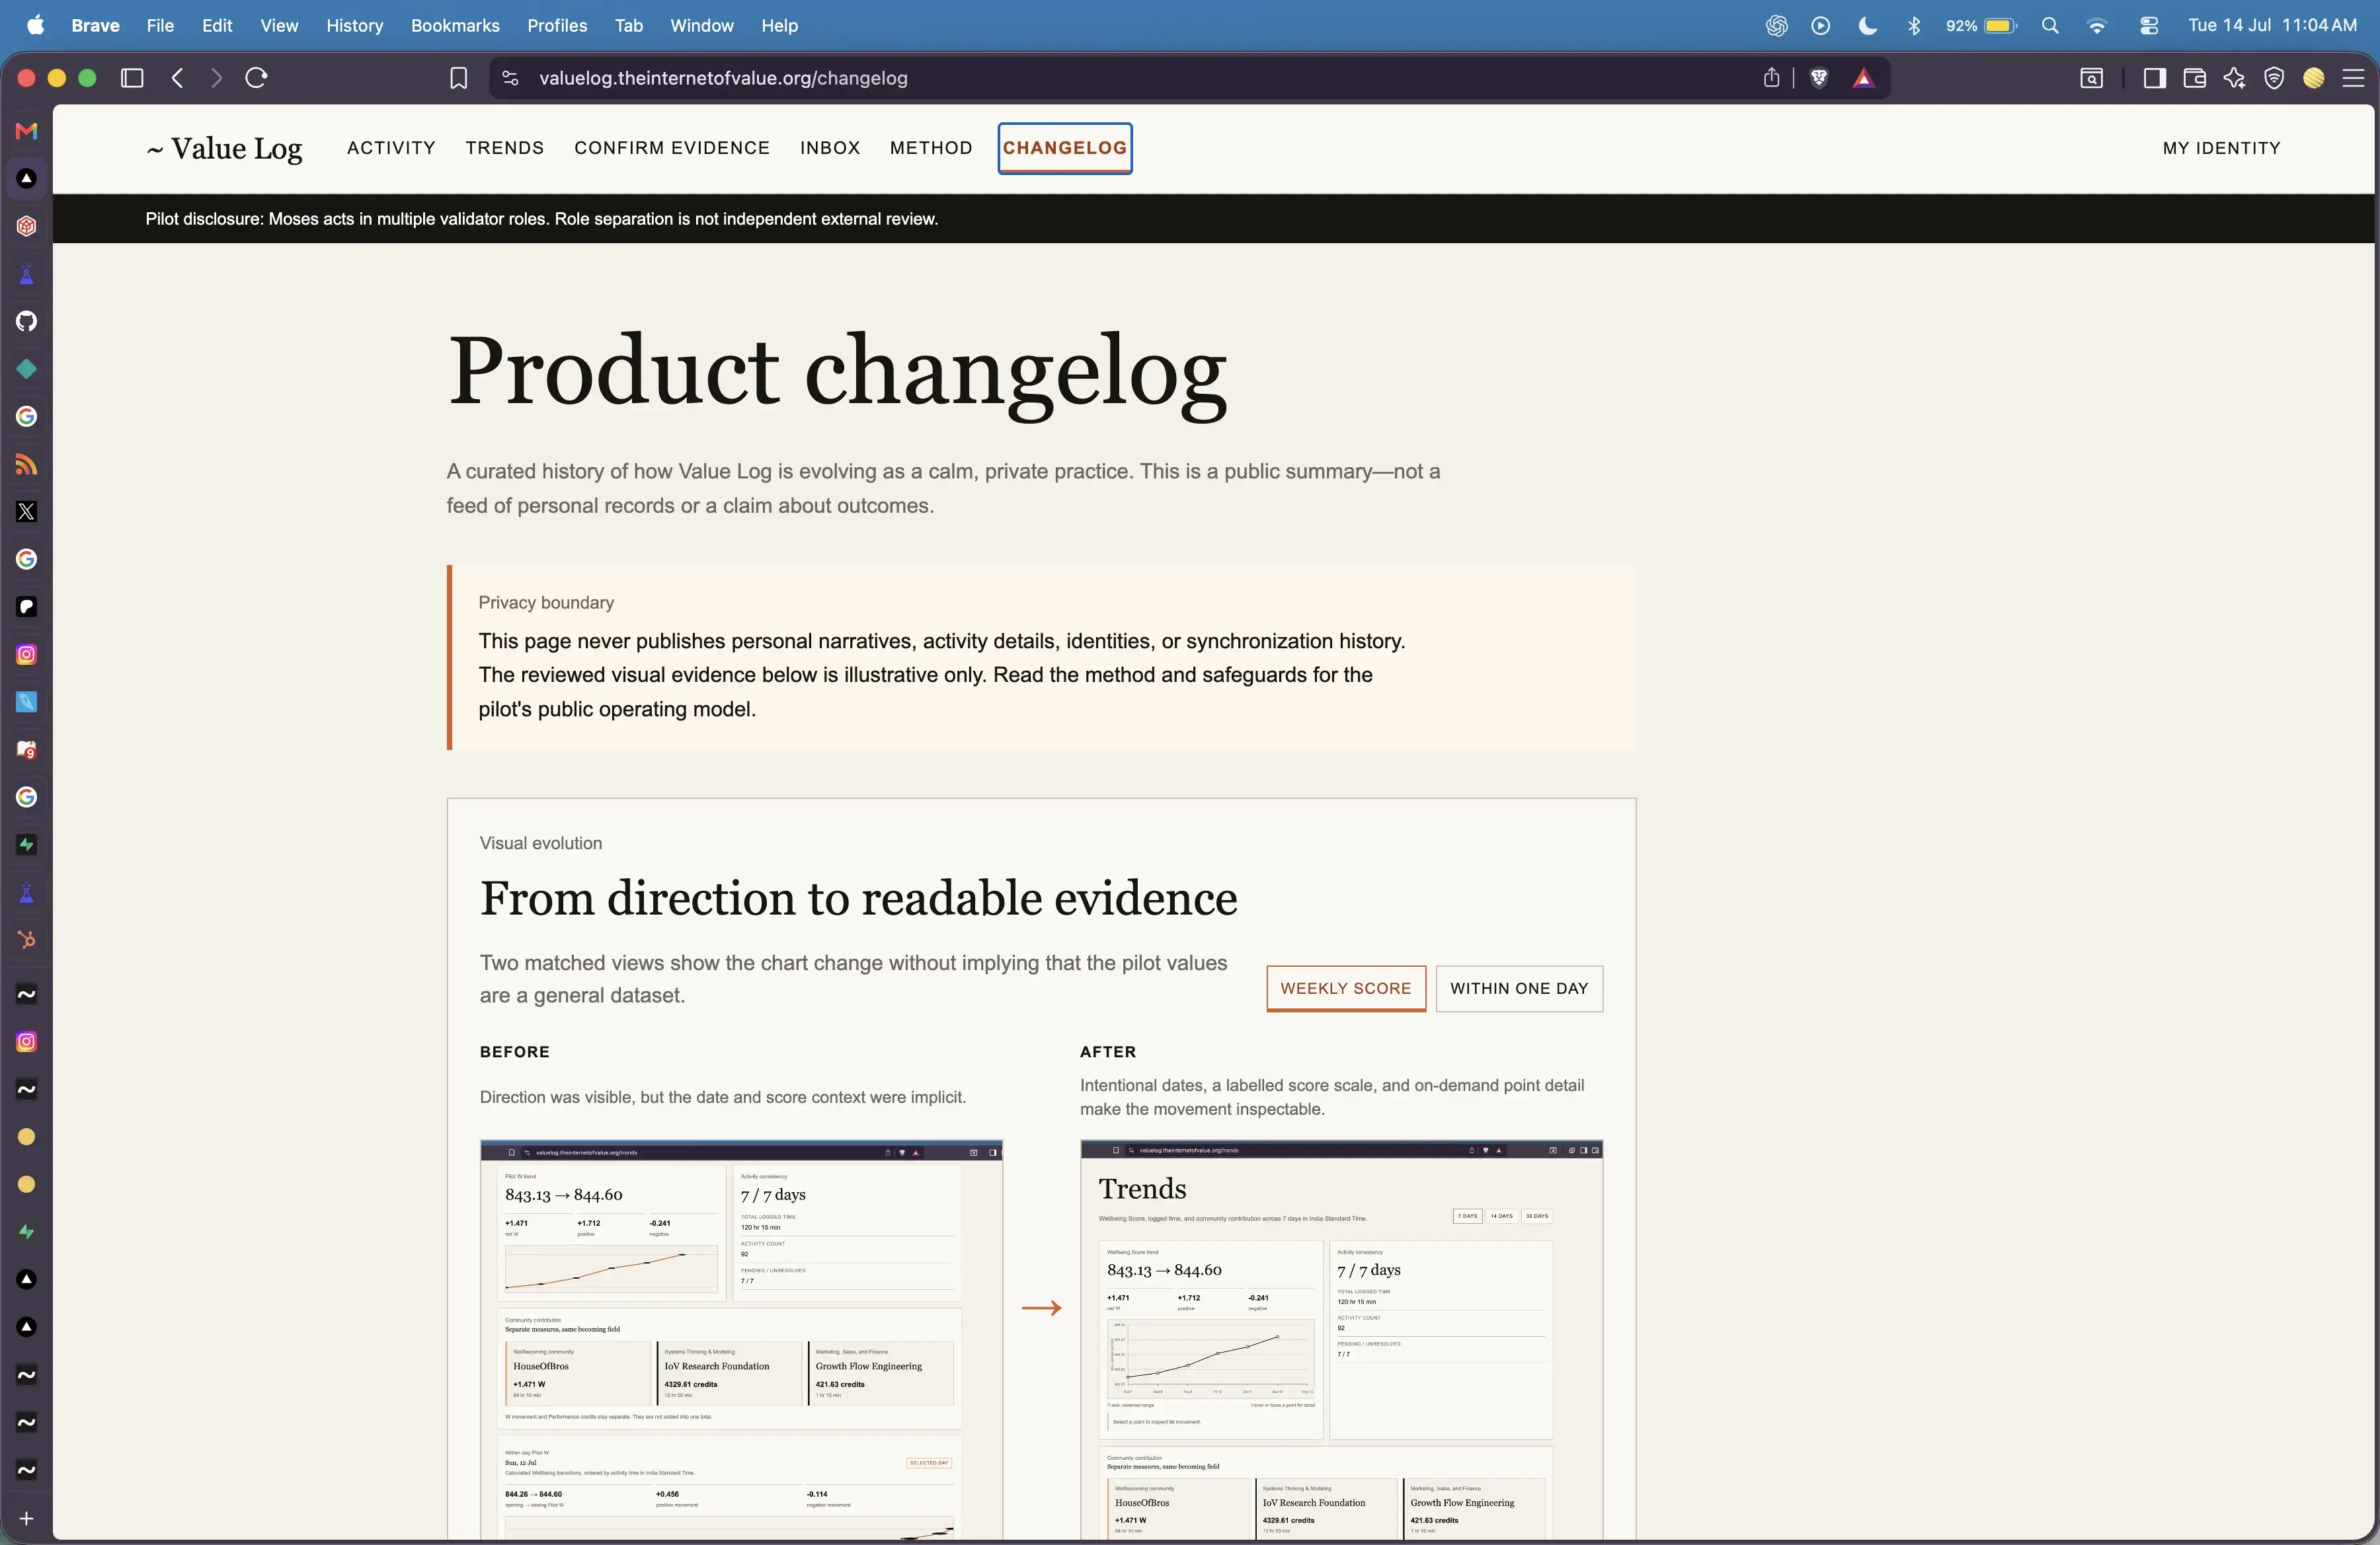This screenshot has width=2380, height=1545.
Task: Go forward with the browser forward arrow
Action: (216, 78)
